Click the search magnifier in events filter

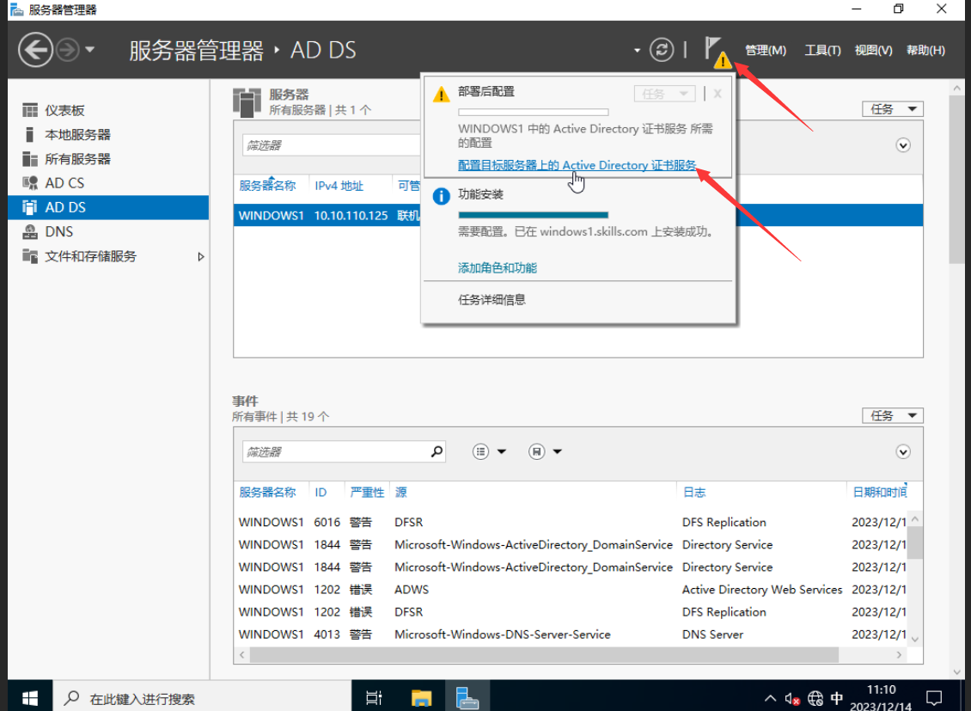(x=437, y=451)
